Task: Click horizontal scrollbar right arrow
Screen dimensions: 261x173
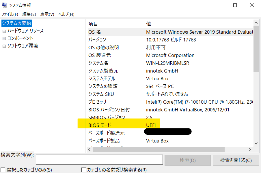Action: coord(250,149)
